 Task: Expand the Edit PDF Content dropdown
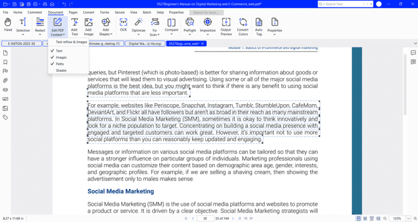(58, 27)
